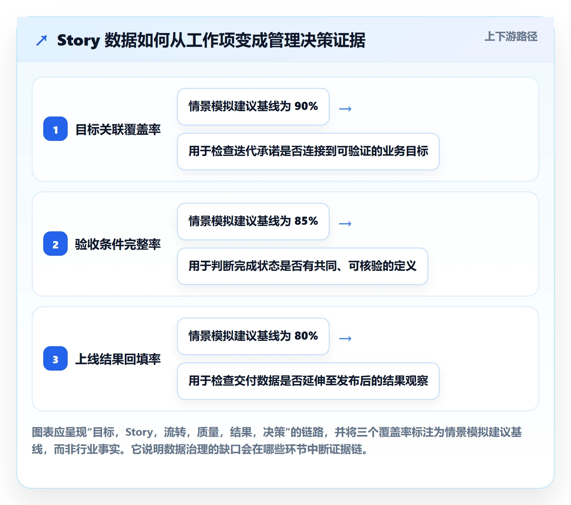This screenshot has height=505, width=571.
Task: Click the footer paragraph starting with '图表应呈现'
Action: (x=277, y=441)
